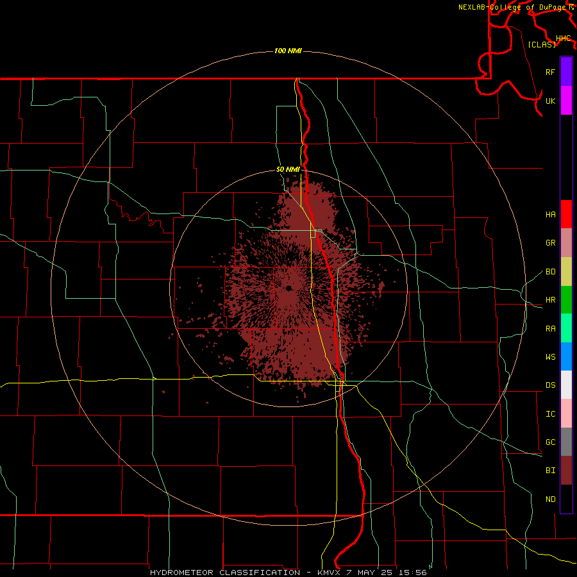Click the GR legend label
Screen dimensions: 577x577
(550, 243)
